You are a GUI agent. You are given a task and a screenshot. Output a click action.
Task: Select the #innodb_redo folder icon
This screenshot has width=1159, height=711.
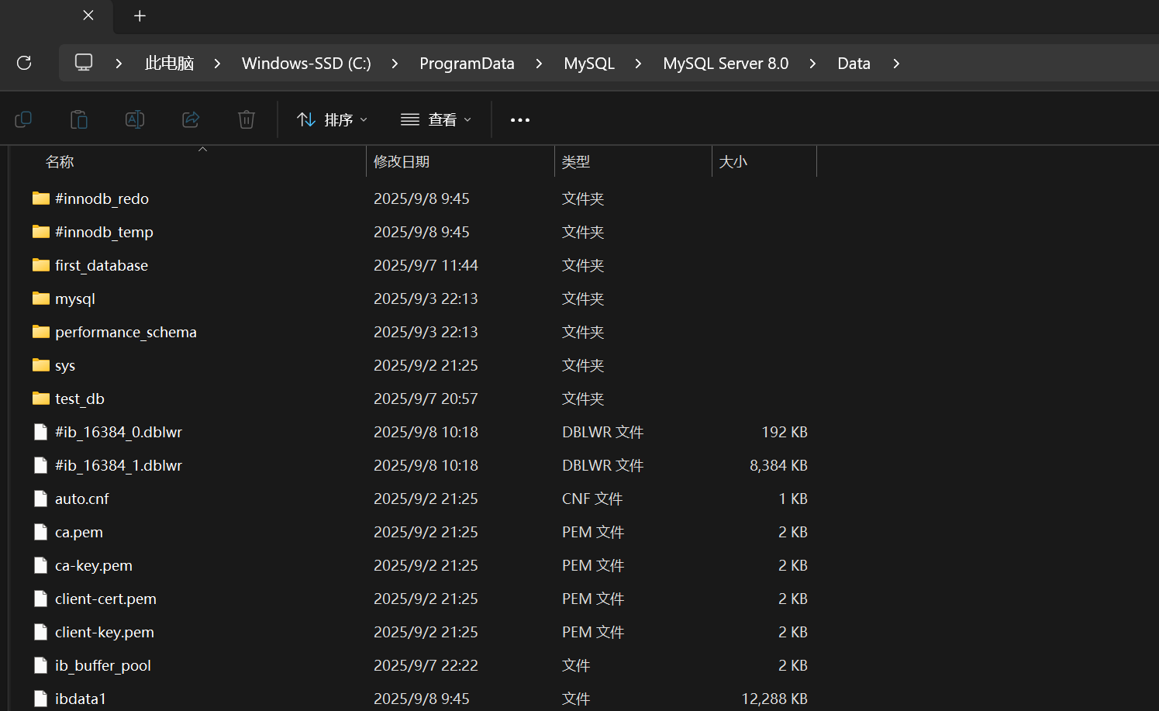41,198
